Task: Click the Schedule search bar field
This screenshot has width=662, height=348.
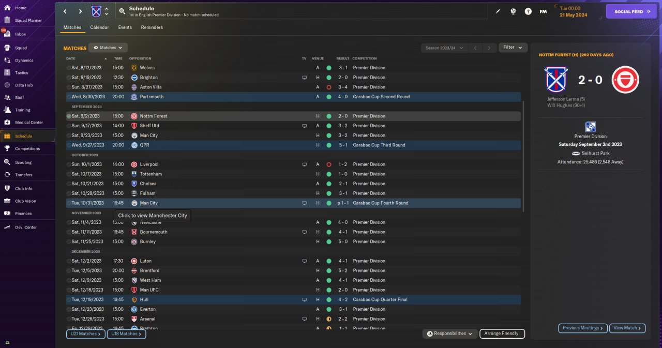Action: [x=302, y=11]
